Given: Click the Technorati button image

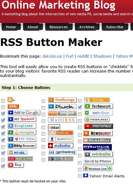Looking at the screenshot, I should 99,106.
